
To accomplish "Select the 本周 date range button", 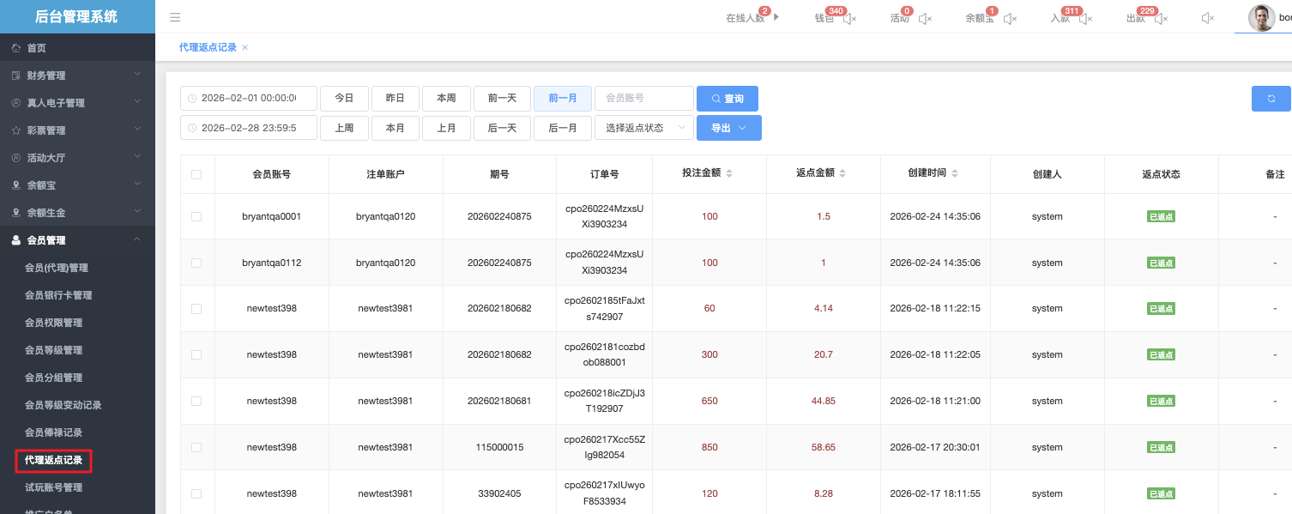I will [446, 99].
